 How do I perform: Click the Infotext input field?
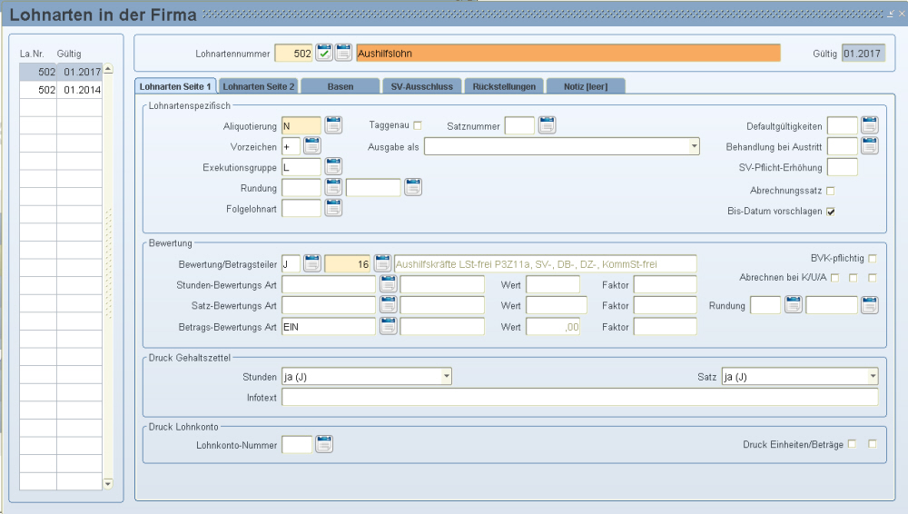(x=579, y=397)
